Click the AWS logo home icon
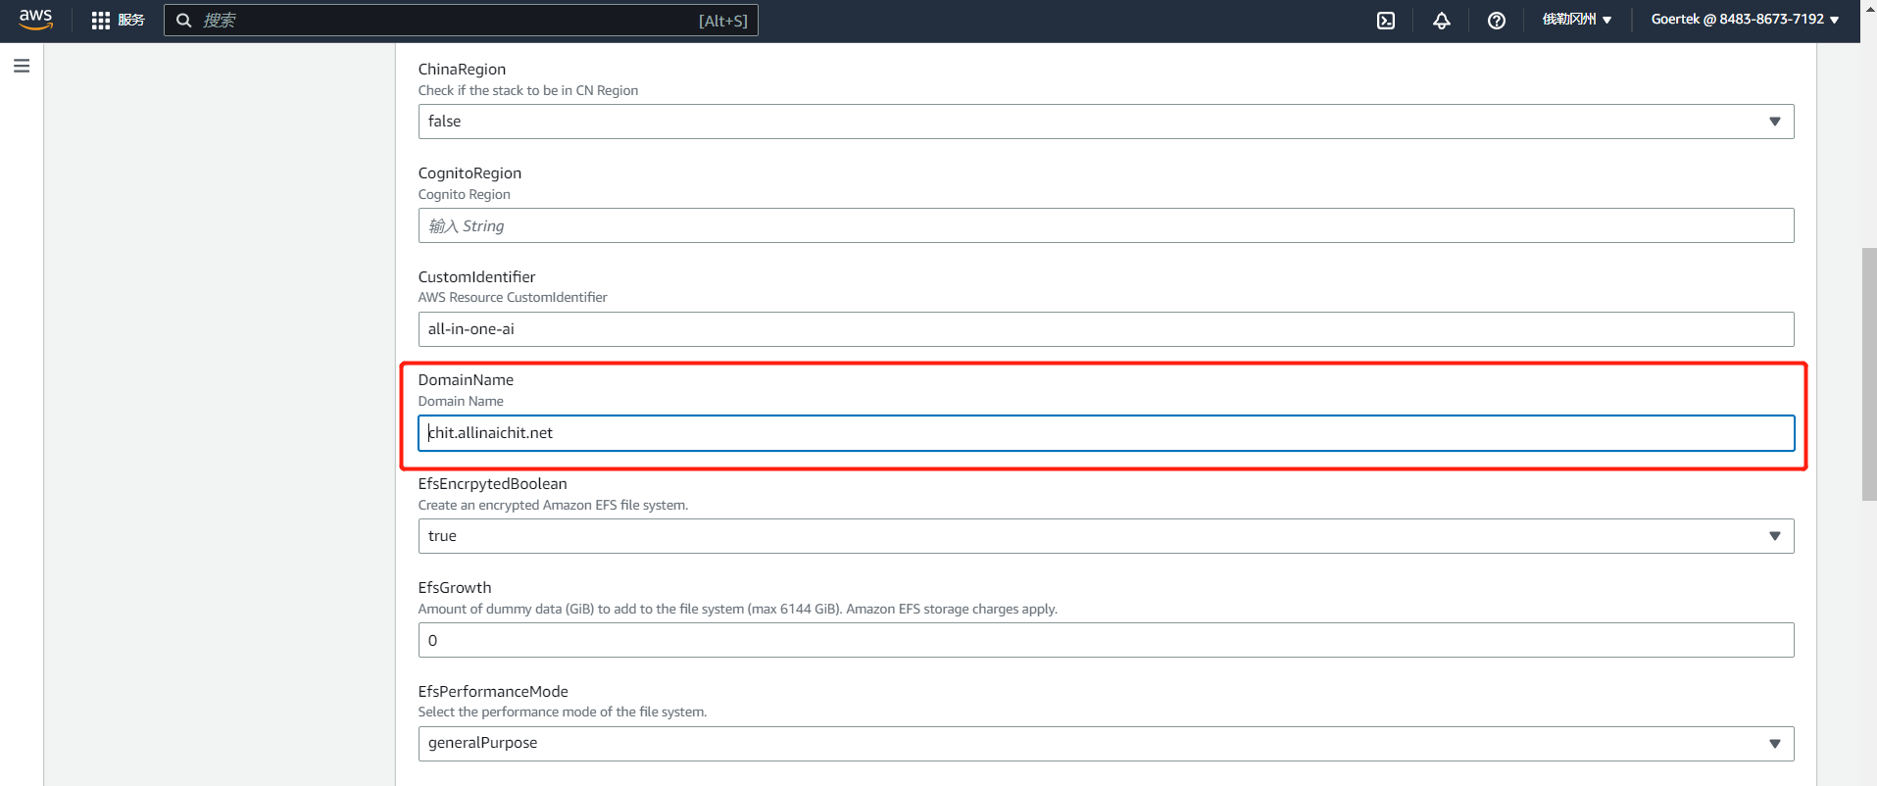This screenshot has width=1877, height=786. [x=35, y=20]
